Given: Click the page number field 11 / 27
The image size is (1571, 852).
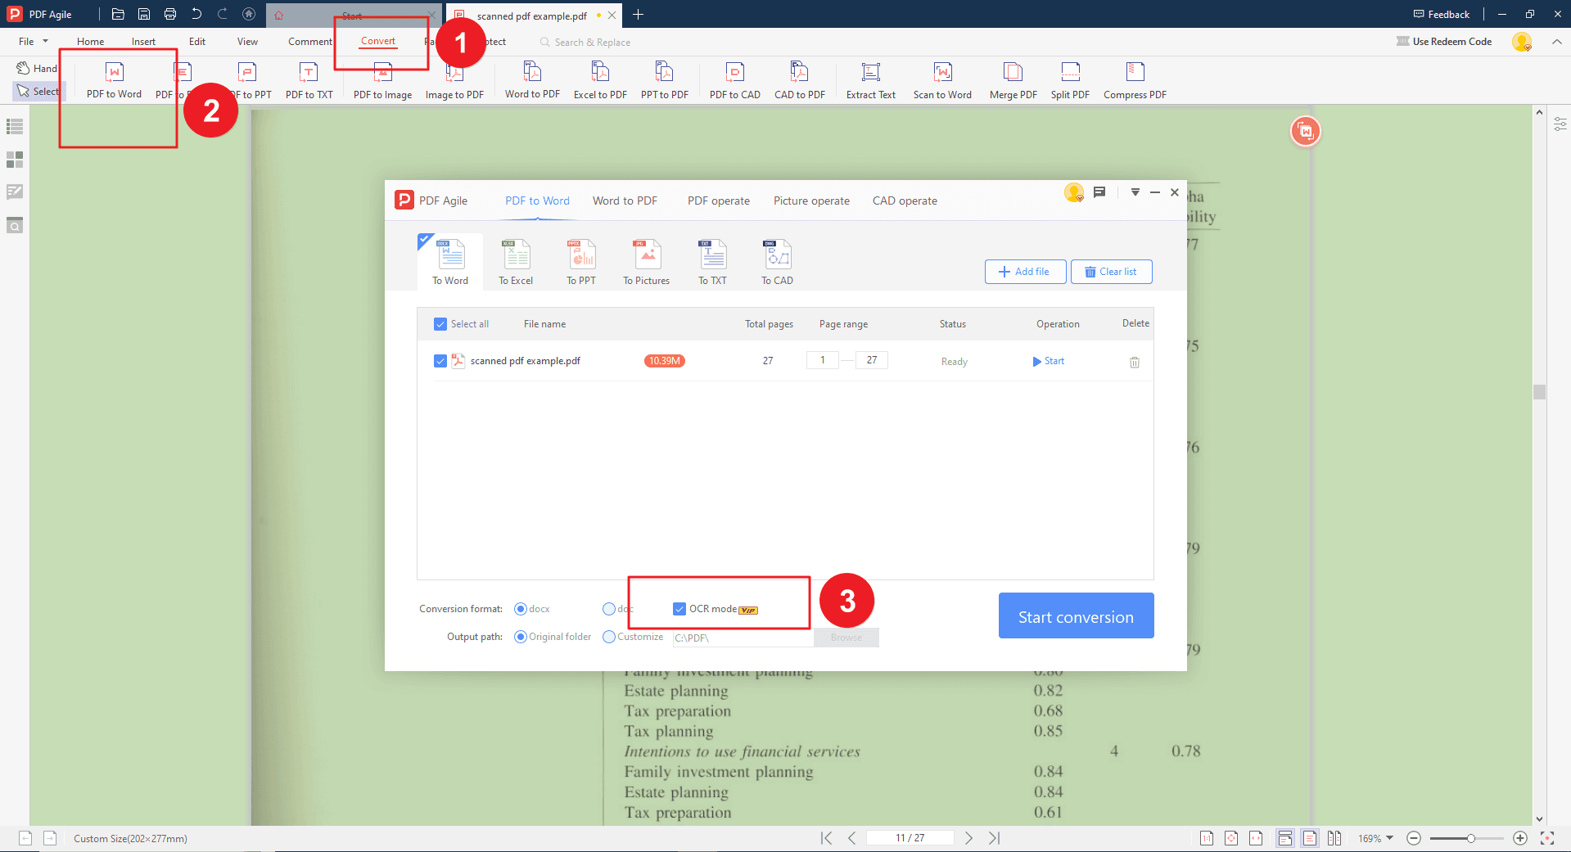Looking at the screenshot, I should click(x=910, y=838).
